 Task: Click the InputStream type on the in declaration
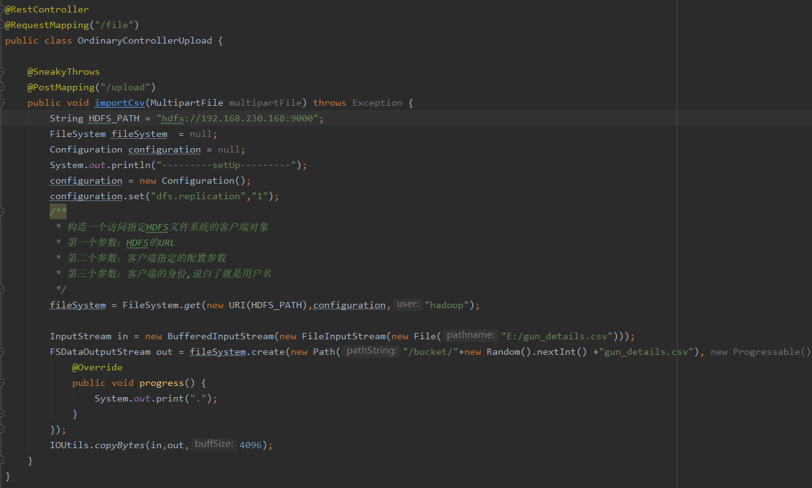point(80,336)
